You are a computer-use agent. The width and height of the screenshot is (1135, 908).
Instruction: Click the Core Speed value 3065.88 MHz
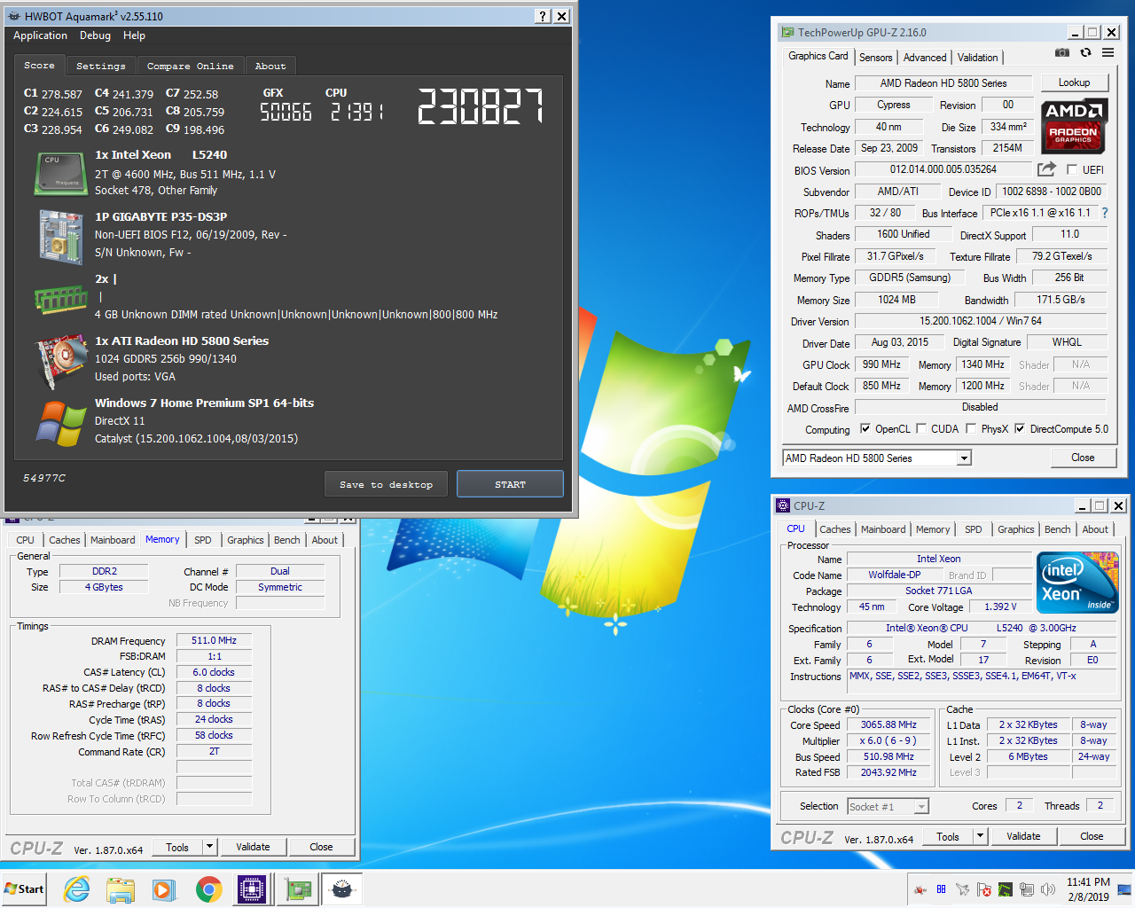[888, 725]
